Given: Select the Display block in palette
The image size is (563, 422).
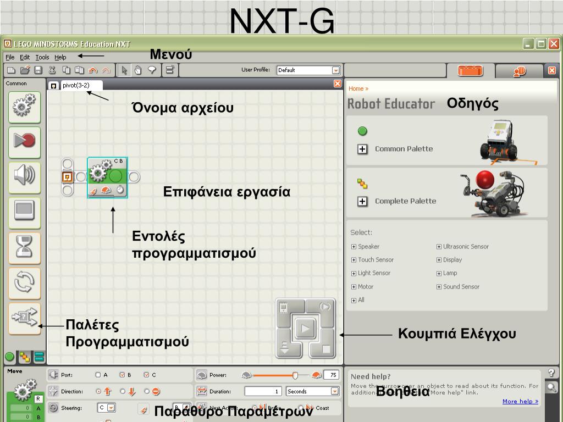Looking at the screenshot, I should click(x=24, y=212).
